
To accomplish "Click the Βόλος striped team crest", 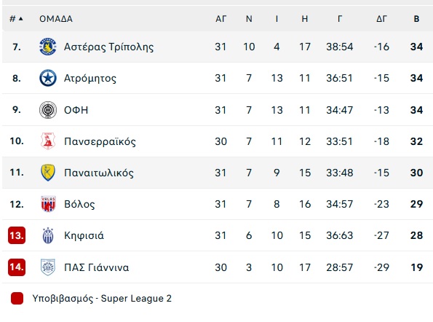I will pos(48,204).
